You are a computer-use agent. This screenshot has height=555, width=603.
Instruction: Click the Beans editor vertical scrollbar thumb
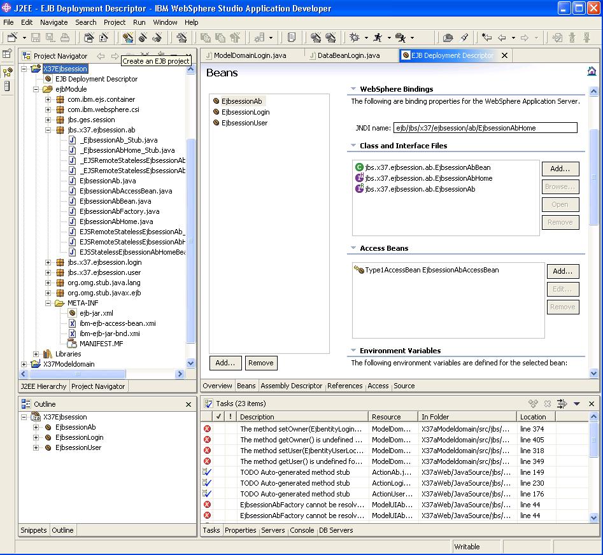click(x=594, y=177)
